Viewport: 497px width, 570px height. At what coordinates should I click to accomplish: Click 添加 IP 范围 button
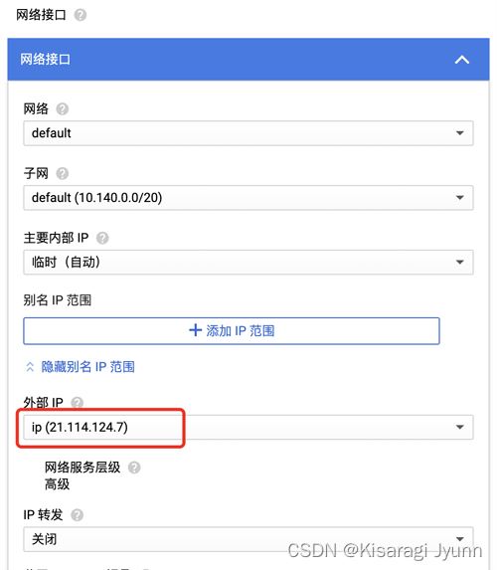(232, 331)
